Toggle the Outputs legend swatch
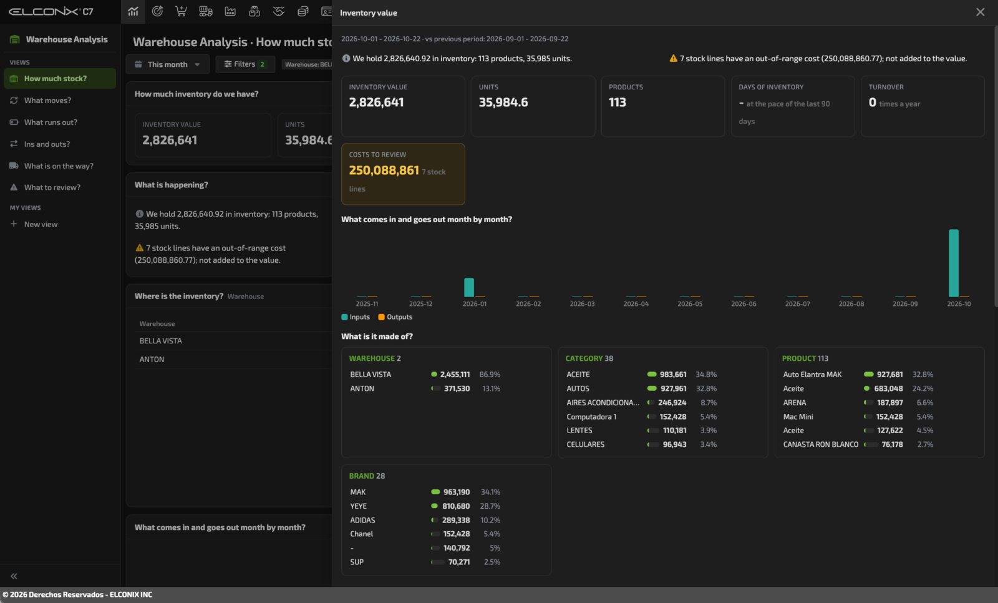This screenshot has width=998, height=603. (381, 317)
